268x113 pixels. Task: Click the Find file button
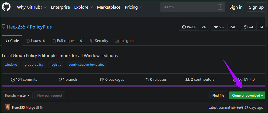click(218, 95)
